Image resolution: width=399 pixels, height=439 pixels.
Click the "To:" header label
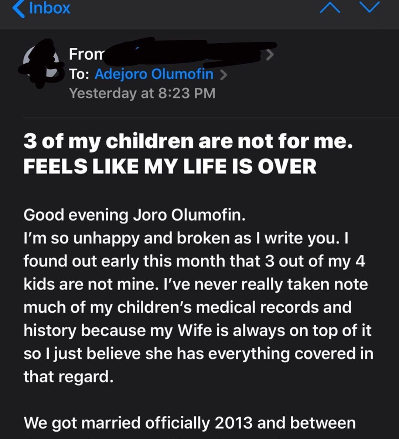tap(79, 74)
